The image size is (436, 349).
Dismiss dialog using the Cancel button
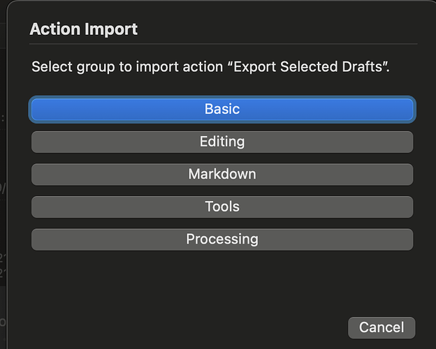(381, 327)
